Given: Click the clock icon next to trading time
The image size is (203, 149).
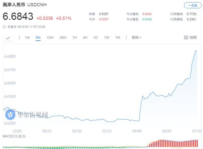Looking at the screenshot, I should pos(4,27).
